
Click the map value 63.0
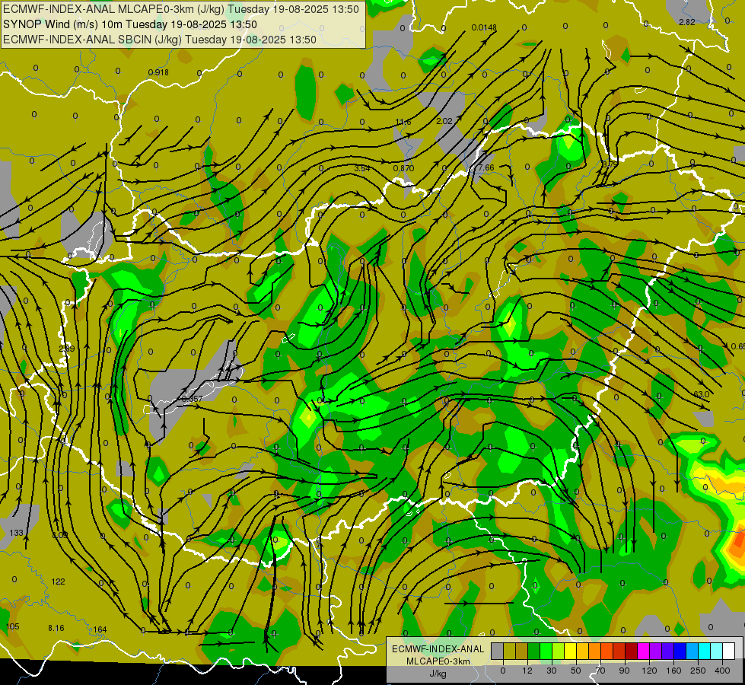[702, 394]
